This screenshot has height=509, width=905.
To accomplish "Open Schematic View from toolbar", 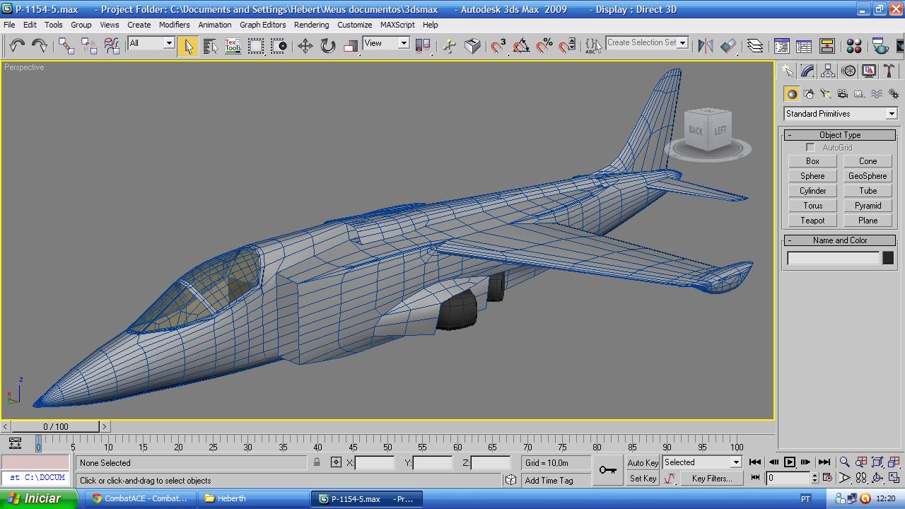I will click(804, 46).
